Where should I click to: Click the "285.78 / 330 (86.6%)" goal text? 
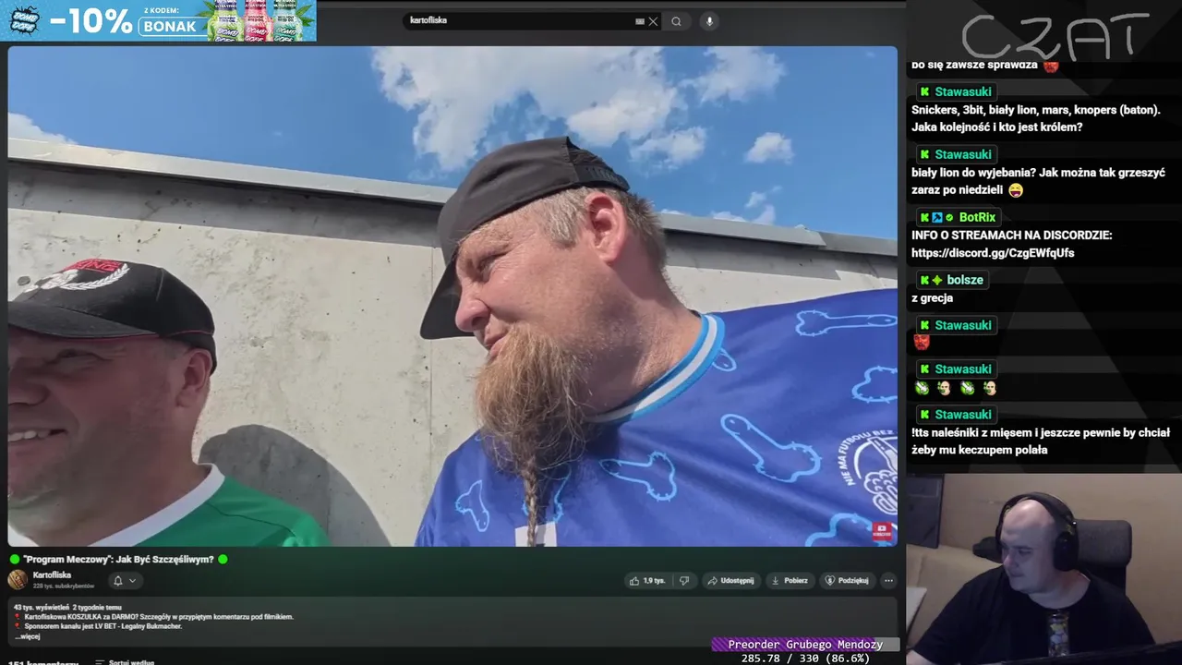805,659
